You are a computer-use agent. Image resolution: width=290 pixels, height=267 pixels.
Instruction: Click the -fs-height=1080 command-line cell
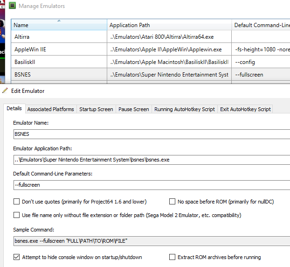pos(261,49)
